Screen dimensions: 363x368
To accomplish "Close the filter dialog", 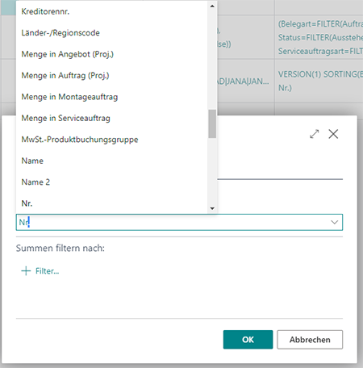I will pos(333,134).
